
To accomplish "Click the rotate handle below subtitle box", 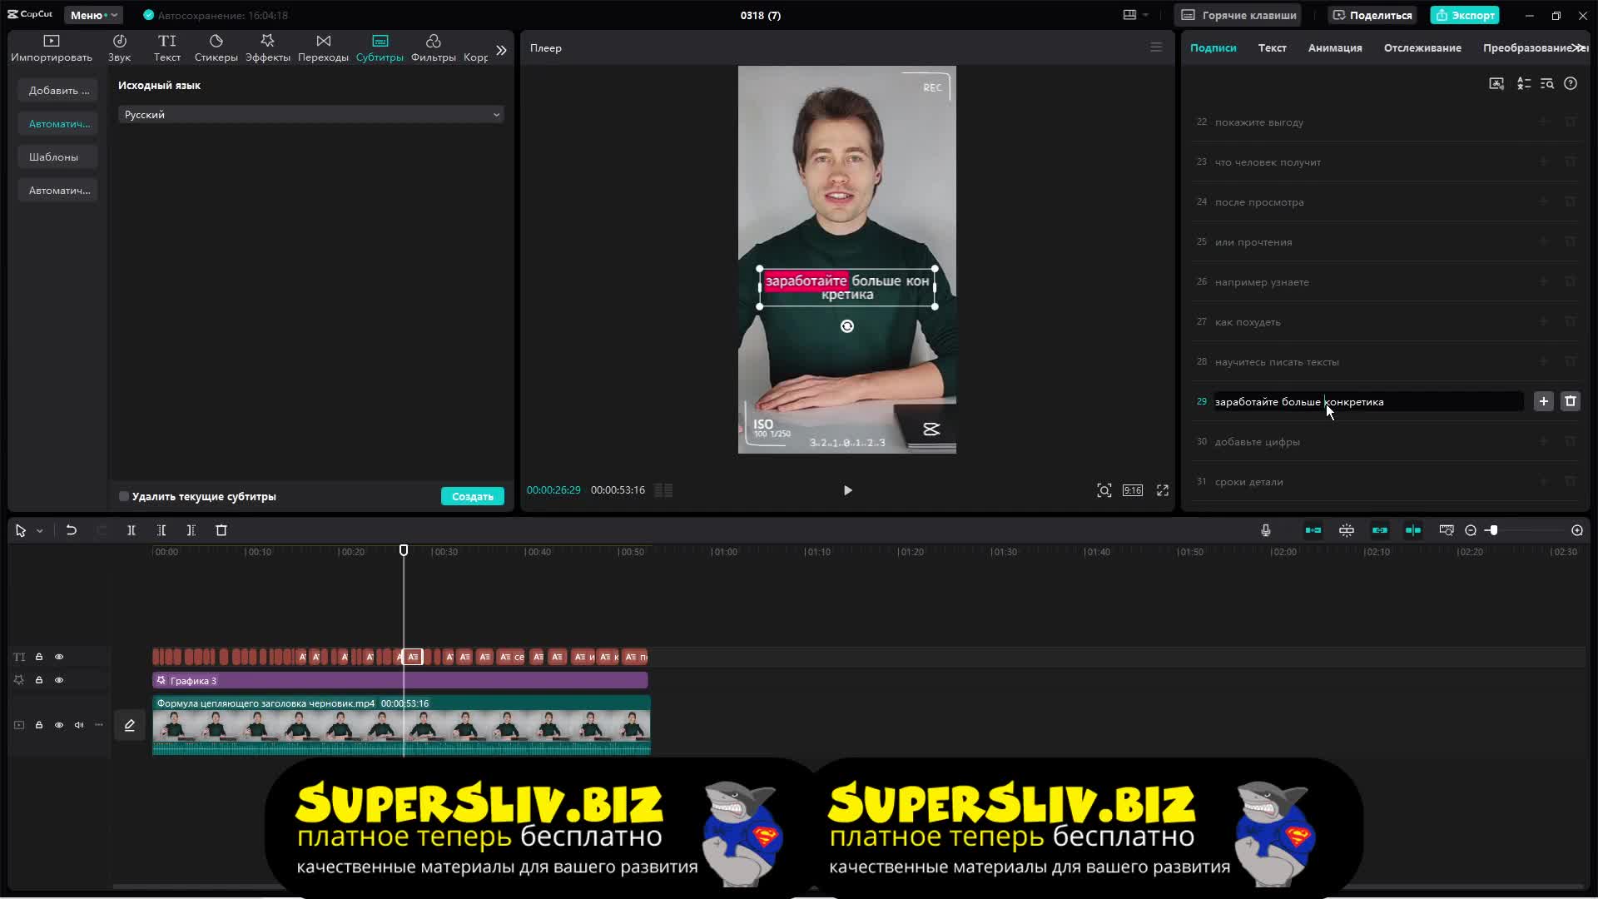I will pyautogui.click(x=847, y=326).
